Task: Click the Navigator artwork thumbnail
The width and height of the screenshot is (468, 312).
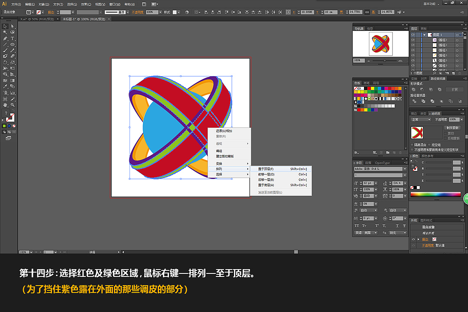Action: click(380, 44)
